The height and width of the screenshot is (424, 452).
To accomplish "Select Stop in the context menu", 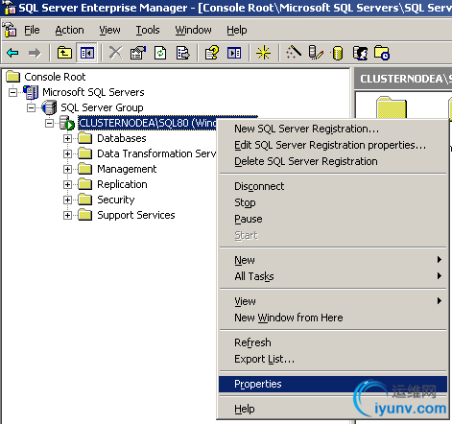I will [333, 202].
